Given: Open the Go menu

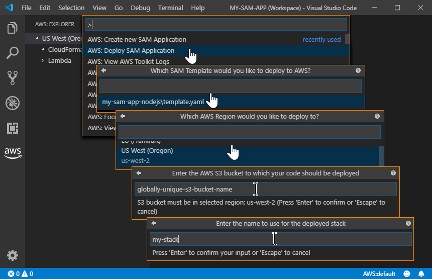Looking at the screenshot, I should [119, 8].
